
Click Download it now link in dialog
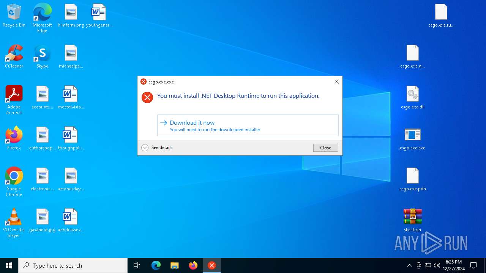248,126
